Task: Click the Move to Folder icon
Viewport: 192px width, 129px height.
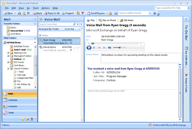Action: coord(24,13)
